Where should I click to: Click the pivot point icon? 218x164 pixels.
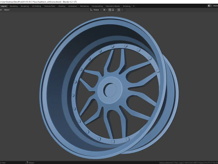(x=104, y=10)
